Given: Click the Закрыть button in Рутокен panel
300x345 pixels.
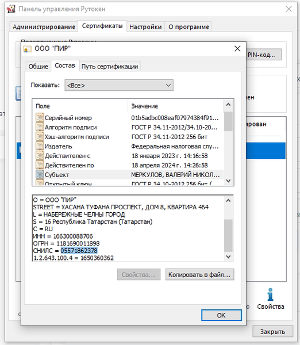Looking at the screenshot, I should pyautogui.click(x=273, y=332).
